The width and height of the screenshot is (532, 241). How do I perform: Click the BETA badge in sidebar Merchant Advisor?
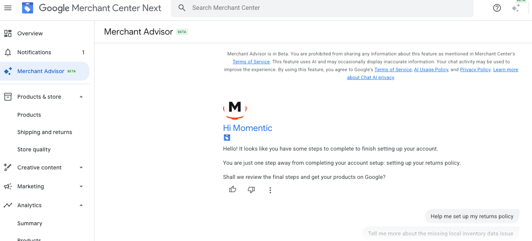(71, 71)
